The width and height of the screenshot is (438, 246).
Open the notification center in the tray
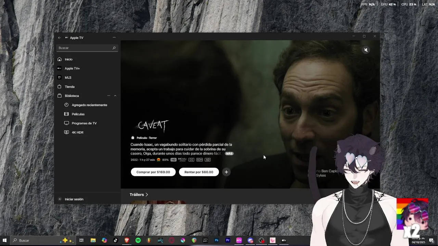tap(431, 241)
